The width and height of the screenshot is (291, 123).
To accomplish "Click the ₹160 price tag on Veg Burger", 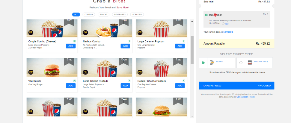I will (69, 62).
